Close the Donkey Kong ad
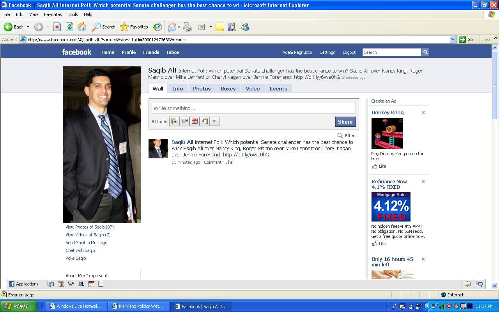This screenshot has height=312, width=499. [x=423, y=113]
